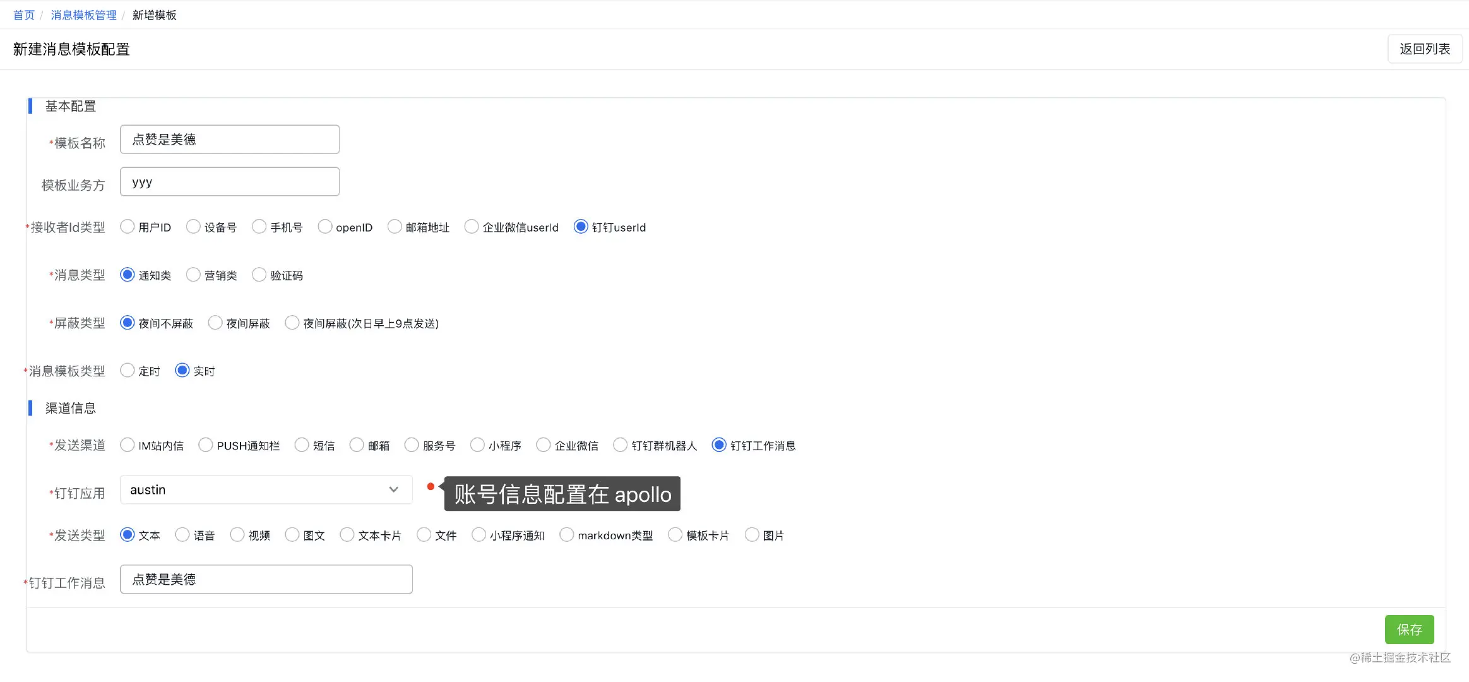Choose 钉钉群机器人 send channel
This screenshot has height=682, width=1469.
(621, 445)
